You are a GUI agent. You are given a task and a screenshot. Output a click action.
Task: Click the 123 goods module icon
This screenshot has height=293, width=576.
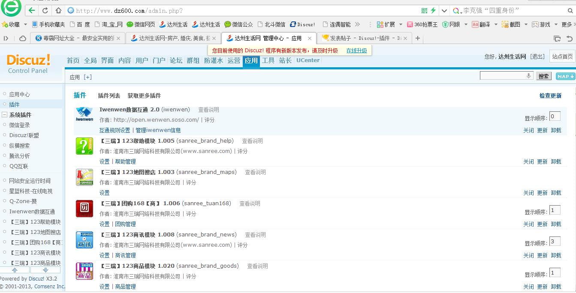click(84, 271)
